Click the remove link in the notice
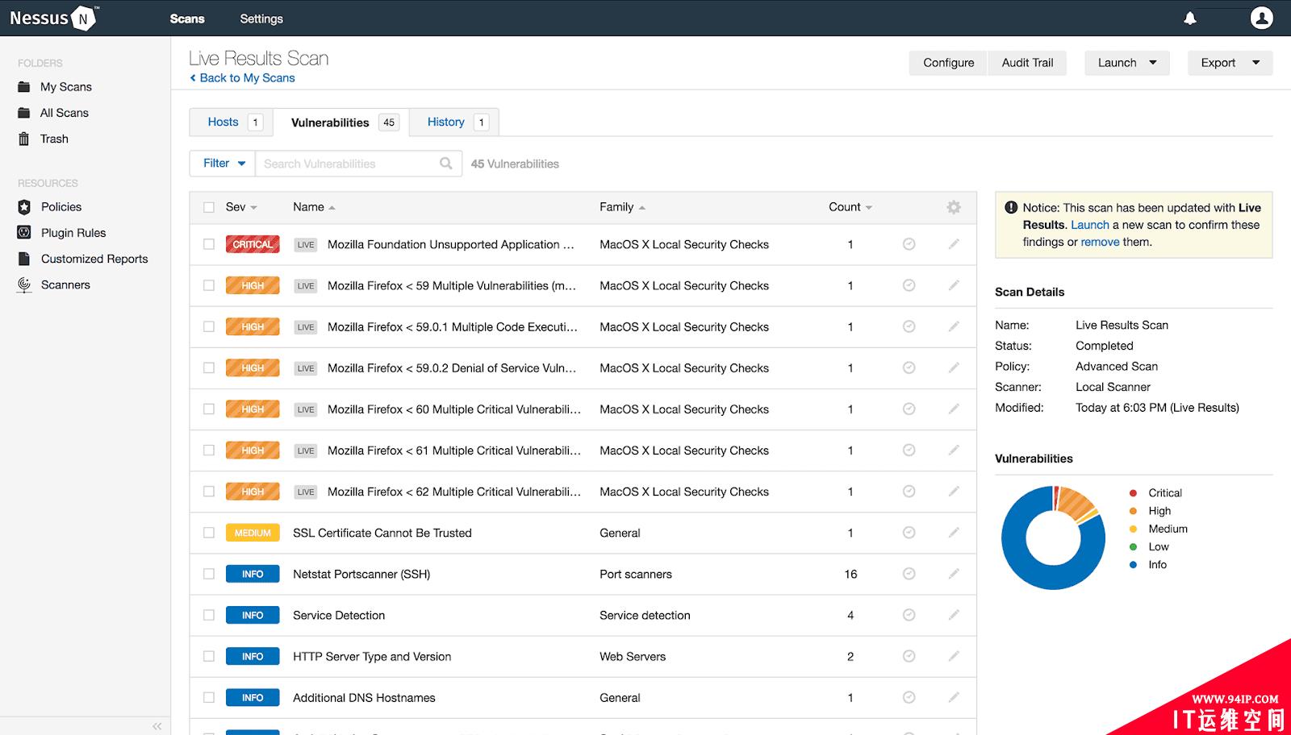This screenshot has width=1291, height=735. tap(1100, 242)
